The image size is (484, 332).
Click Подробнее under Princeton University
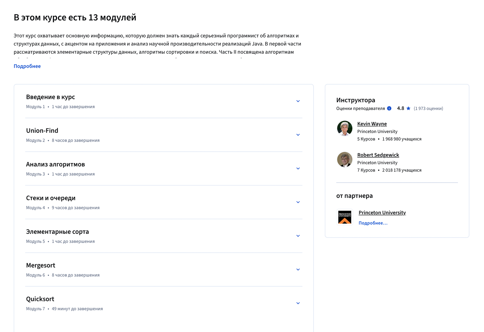pos(373,223)
